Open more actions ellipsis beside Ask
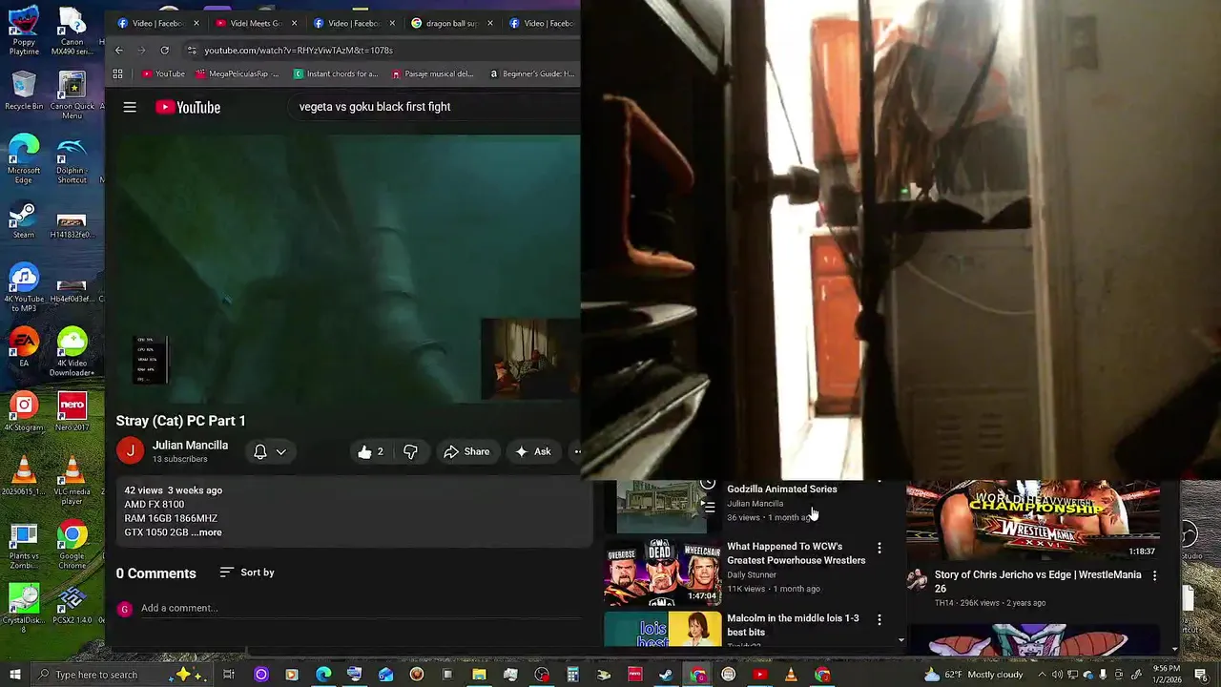The width and height of the screenshot is (1221, 687). tap(576, 451)
